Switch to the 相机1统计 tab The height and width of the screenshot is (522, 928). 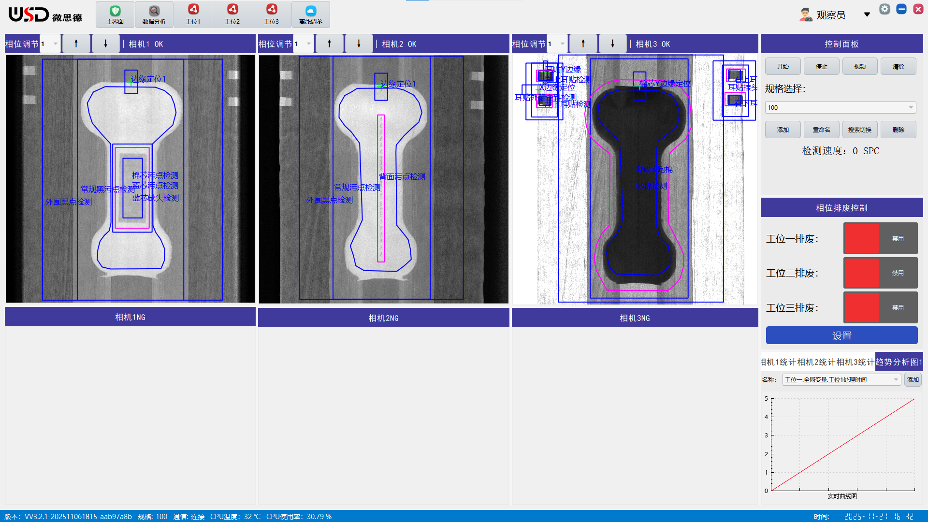pyautogui.click(x=778, y=362)
